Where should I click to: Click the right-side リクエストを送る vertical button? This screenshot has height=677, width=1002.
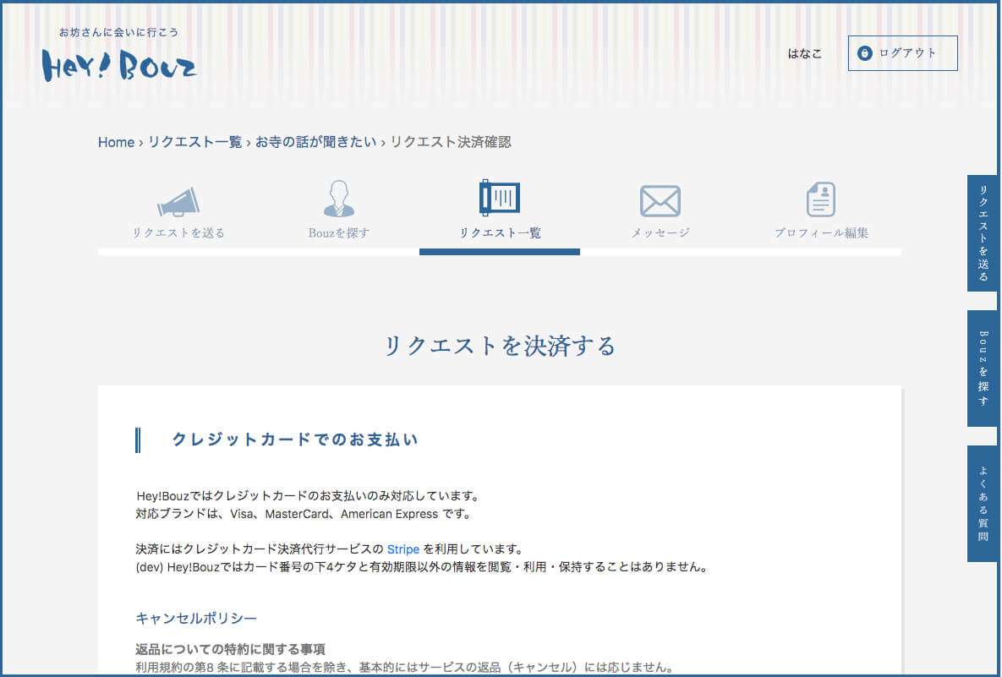983,233
